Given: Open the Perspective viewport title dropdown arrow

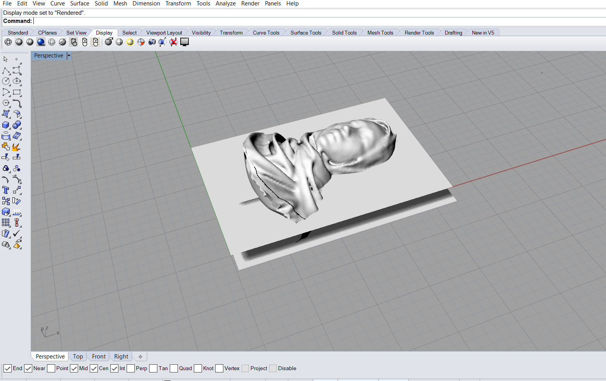Looking at the screenshot, I should tap(69, 56).
